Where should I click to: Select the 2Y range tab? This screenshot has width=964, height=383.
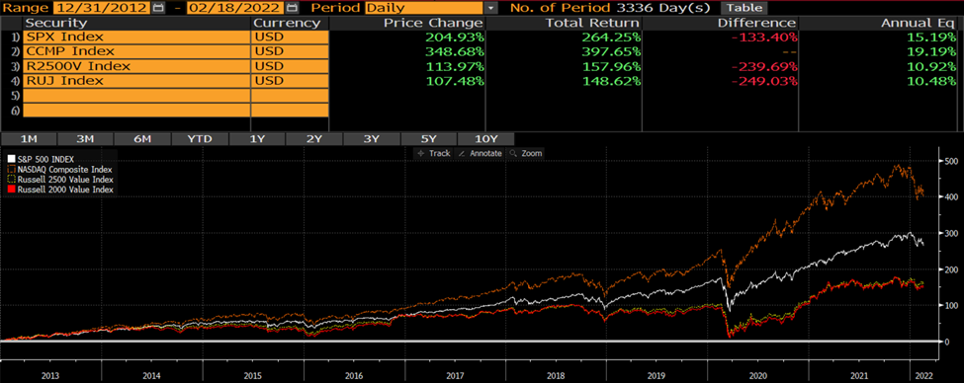[314, 139]
